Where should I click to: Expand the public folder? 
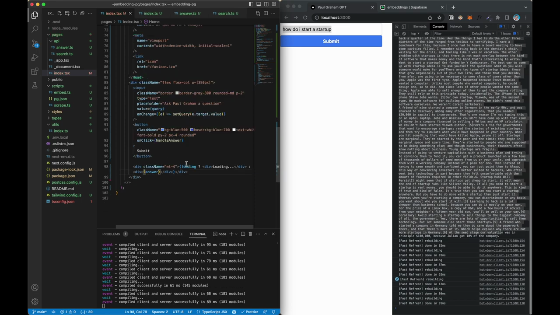[x=57, y=80]
